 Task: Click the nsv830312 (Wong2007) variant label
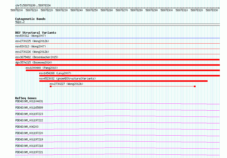pos(31,36)
